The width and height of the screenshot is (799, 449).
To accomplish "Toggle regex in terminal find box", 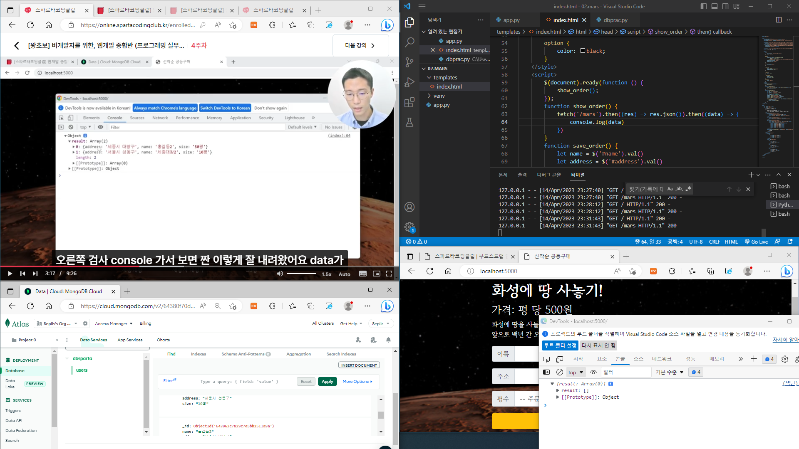I will pyautogui.click(x=688, y=189).
